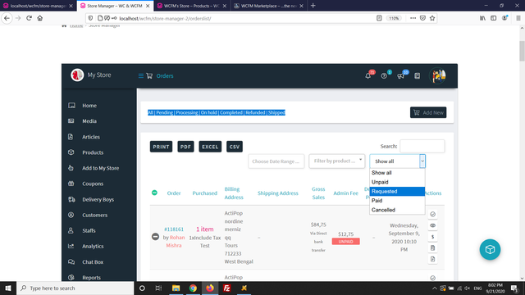525x295 pixels.
Task: Click the PRINT button
Action: 161,147
